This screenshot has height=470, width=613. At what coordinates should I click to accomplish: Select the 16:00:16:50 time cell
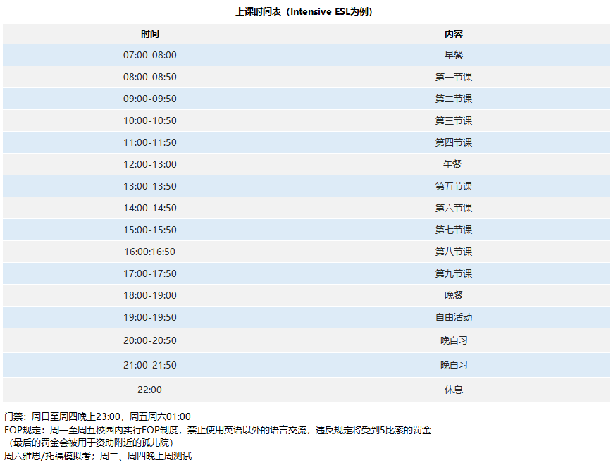150,252
